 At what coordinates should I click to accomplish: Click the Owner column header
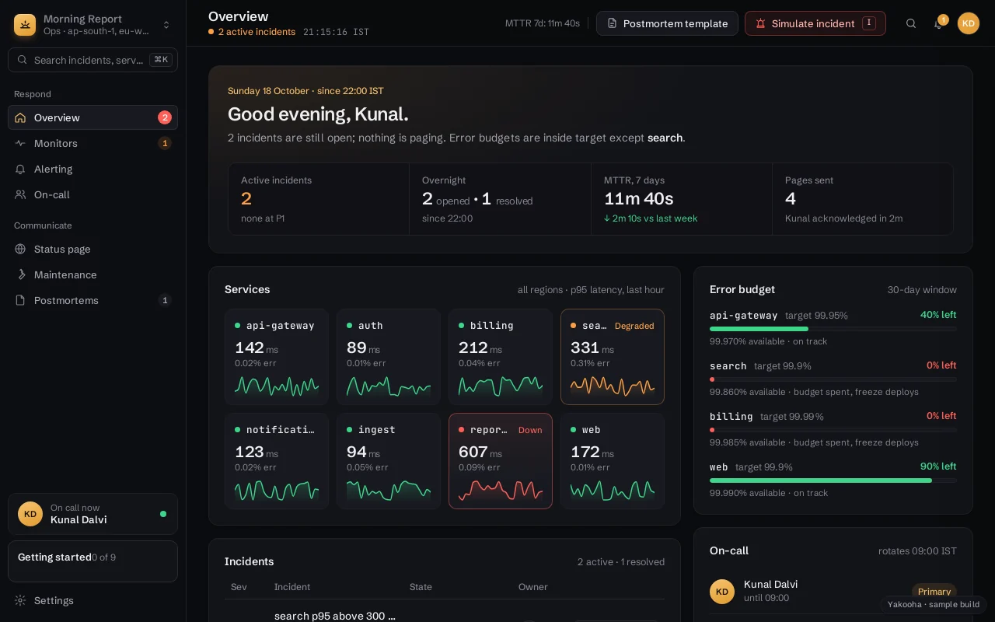pyautogui.click(x=533, y=587)
